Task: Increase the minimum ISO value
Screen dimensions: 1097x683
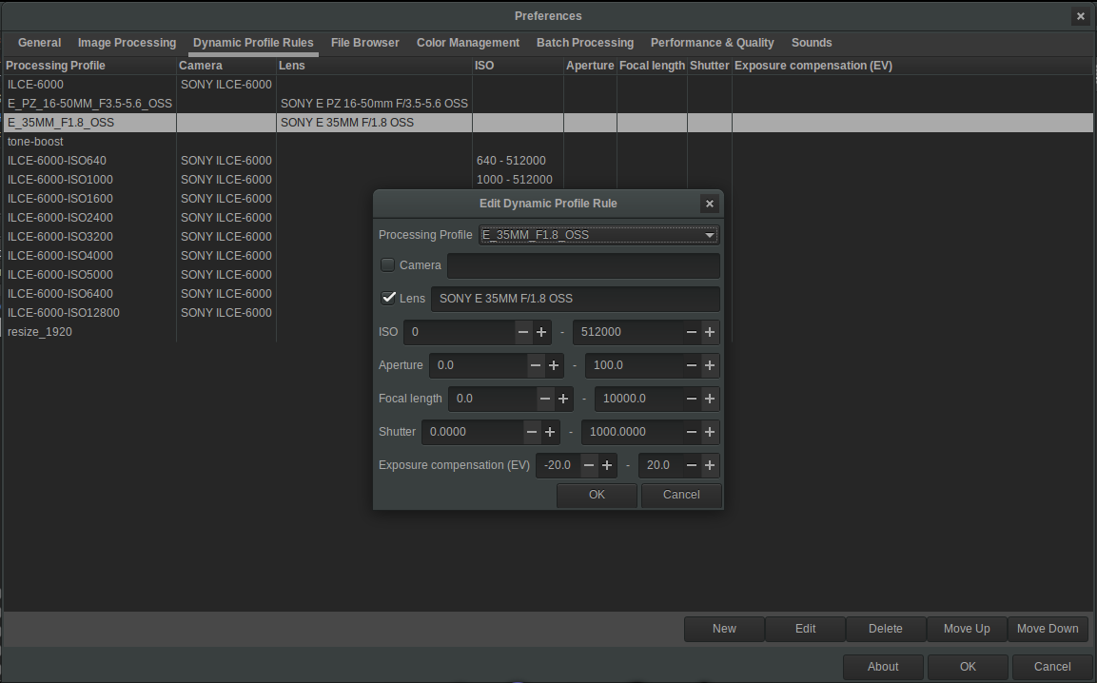Action: (x=542, y=332)
